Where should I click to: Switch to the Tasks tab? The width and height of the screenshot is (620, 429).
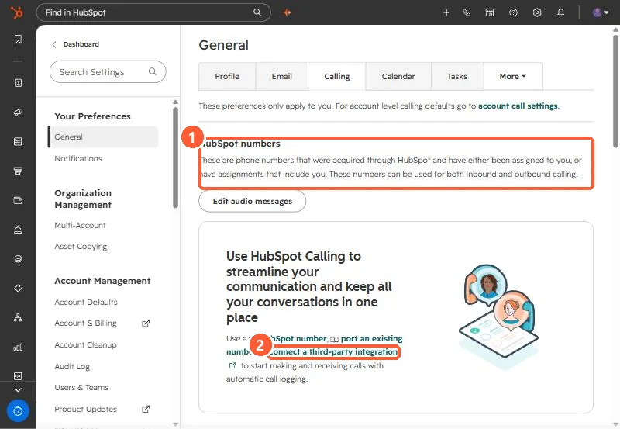[457, 76]
